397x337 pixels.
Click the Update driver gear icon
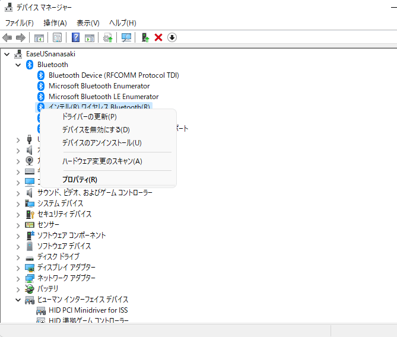108,38
